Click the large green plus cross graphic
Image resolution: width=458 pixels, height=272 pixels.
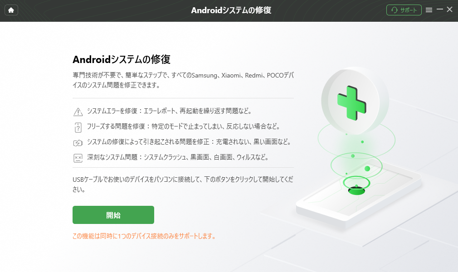(352, 103)
